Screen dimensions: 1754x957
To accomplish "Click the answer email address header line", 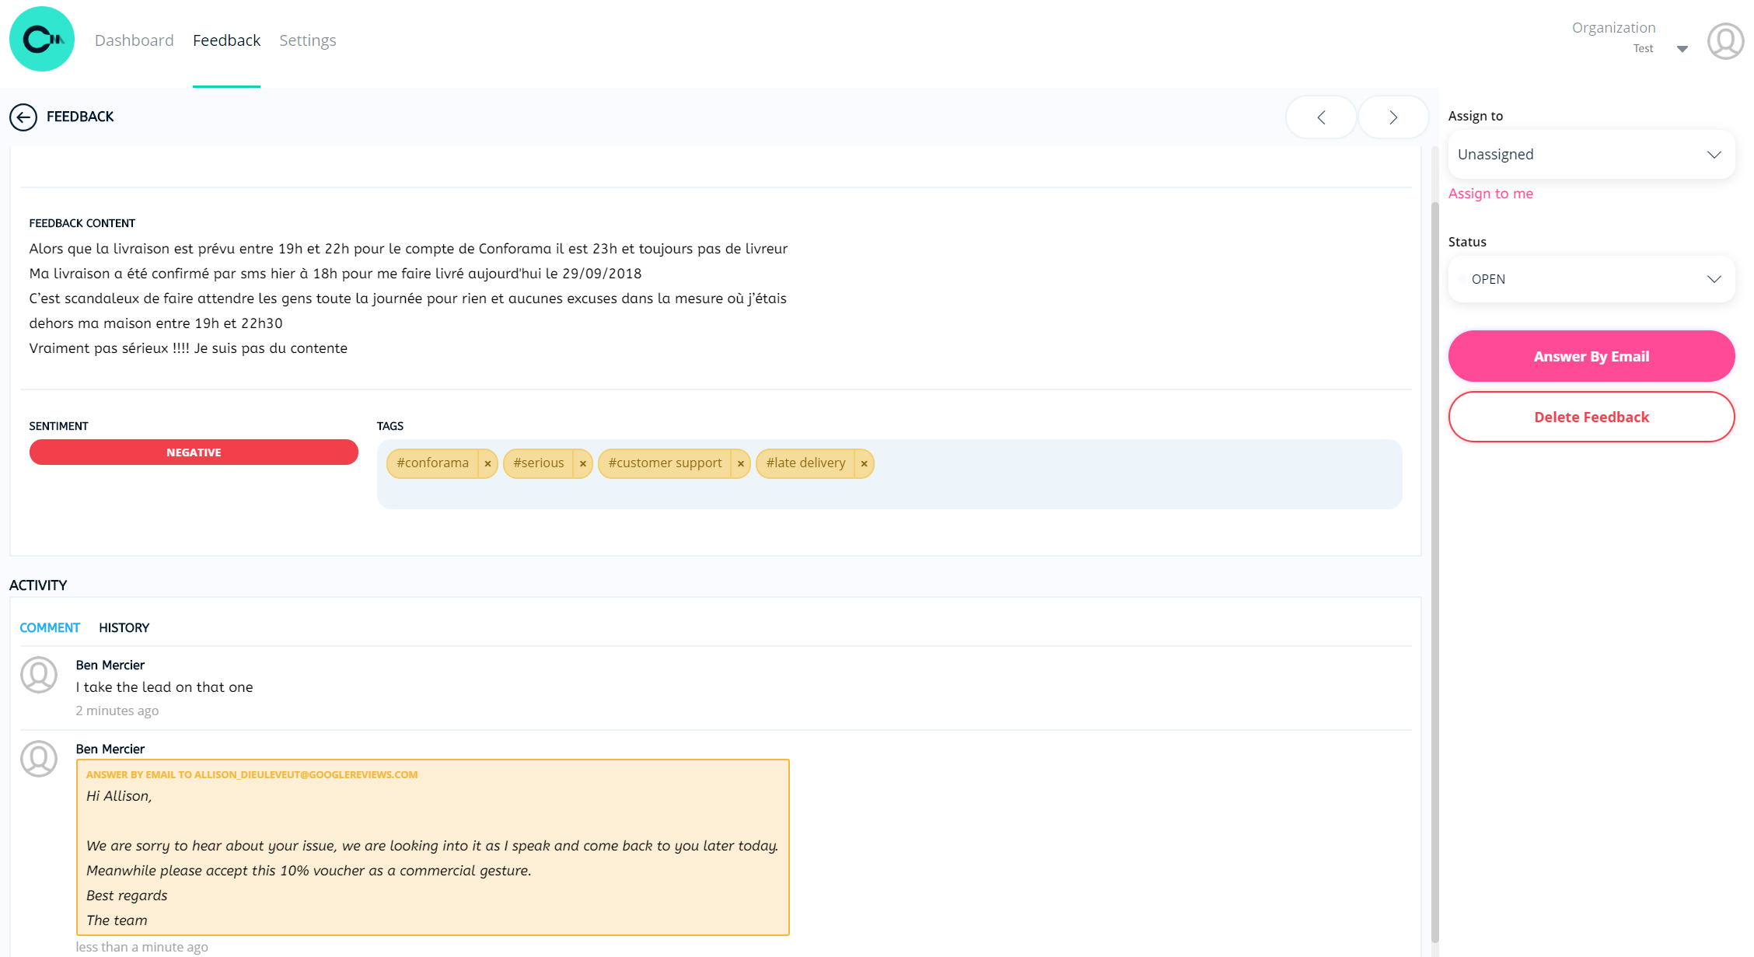I will tap(252, 775).
